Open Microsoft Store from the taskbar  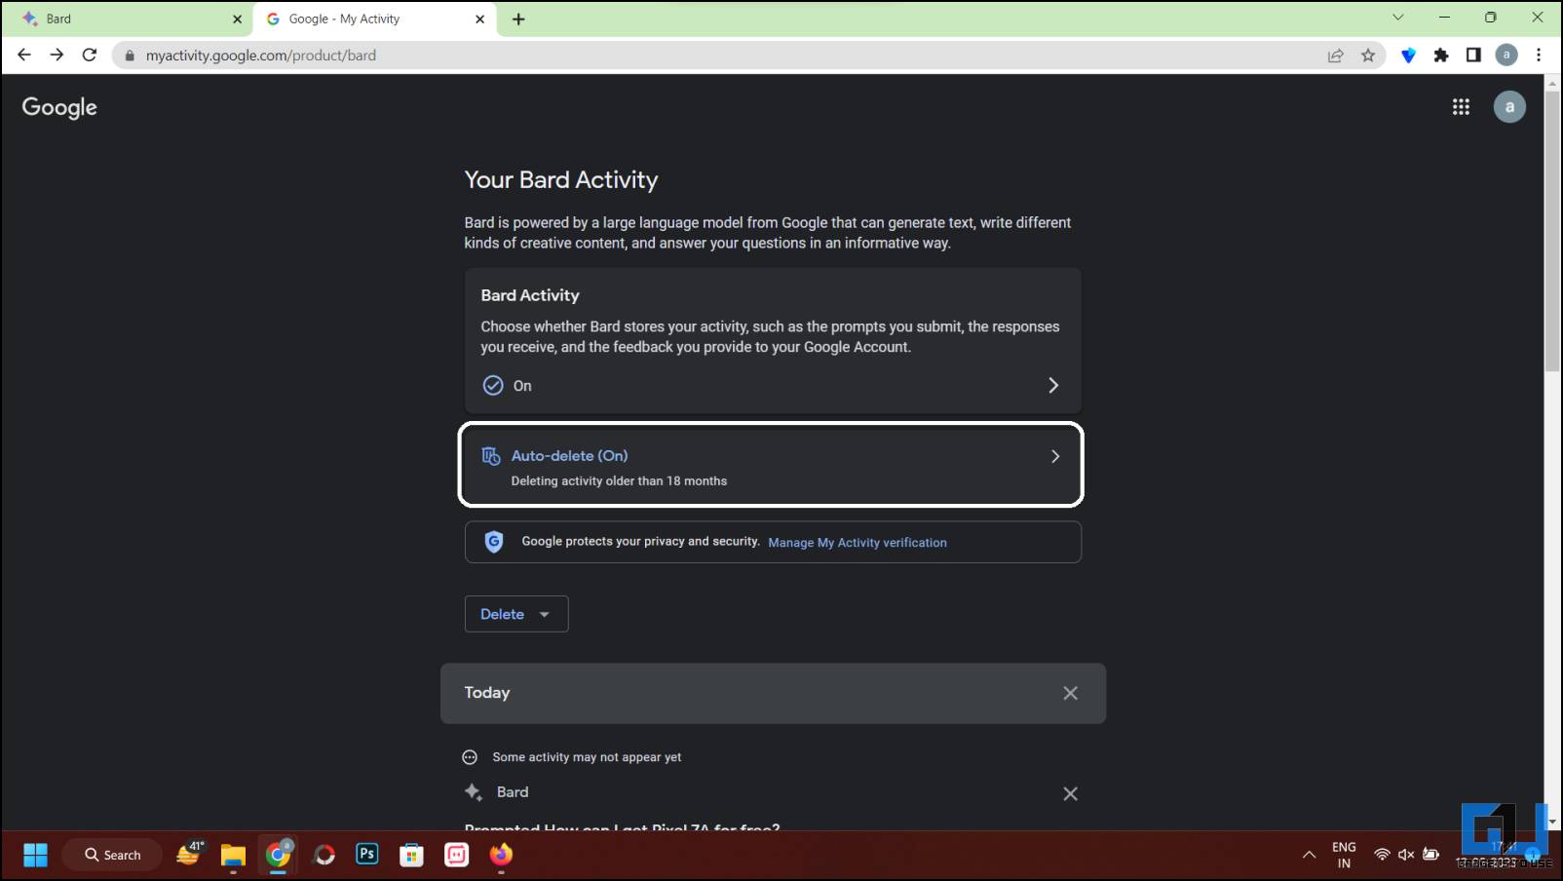pos(412,855)
